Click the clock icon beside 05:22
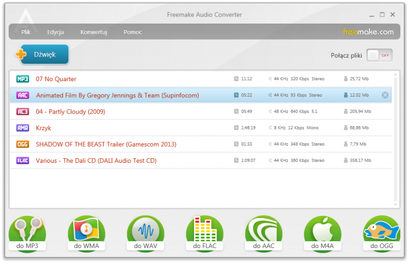 click(236, 95)
